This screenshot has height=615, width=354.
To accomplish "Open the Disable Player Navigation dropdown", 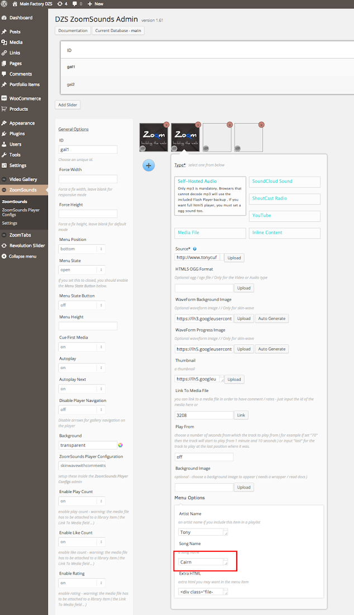I will click(x=82, y=409).
